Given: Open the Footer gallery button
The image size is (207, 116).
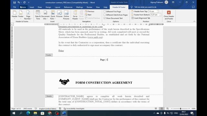Looking at the screenshot, I should coord(21,15).
